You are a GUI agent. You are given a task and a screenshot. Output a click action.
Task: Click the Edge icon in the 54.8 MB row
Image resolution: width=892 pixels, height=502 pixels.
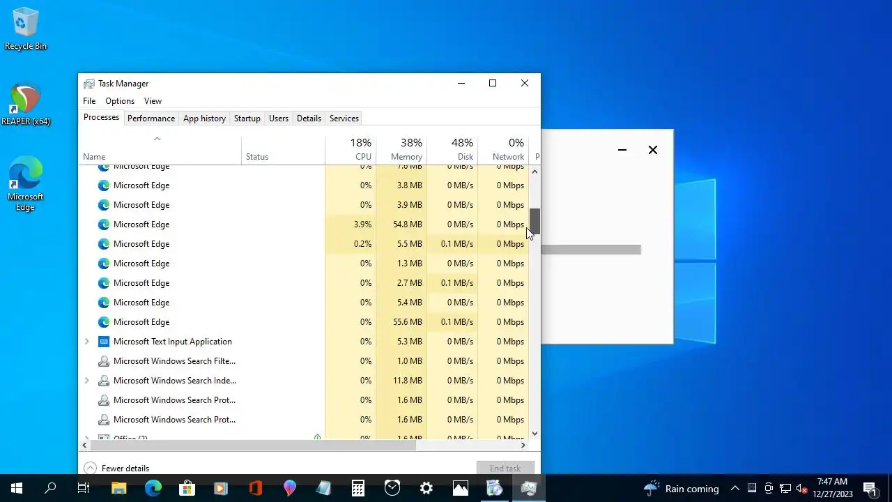tap(104, 225)
